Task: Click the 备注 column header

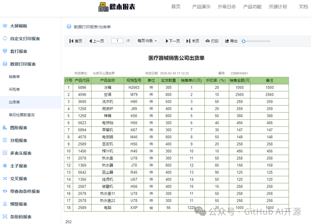Action: click(x=270, y=81)
